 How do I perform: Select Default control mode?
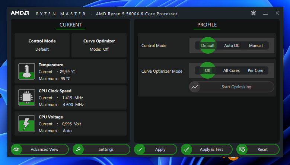[x=208, y=45]
